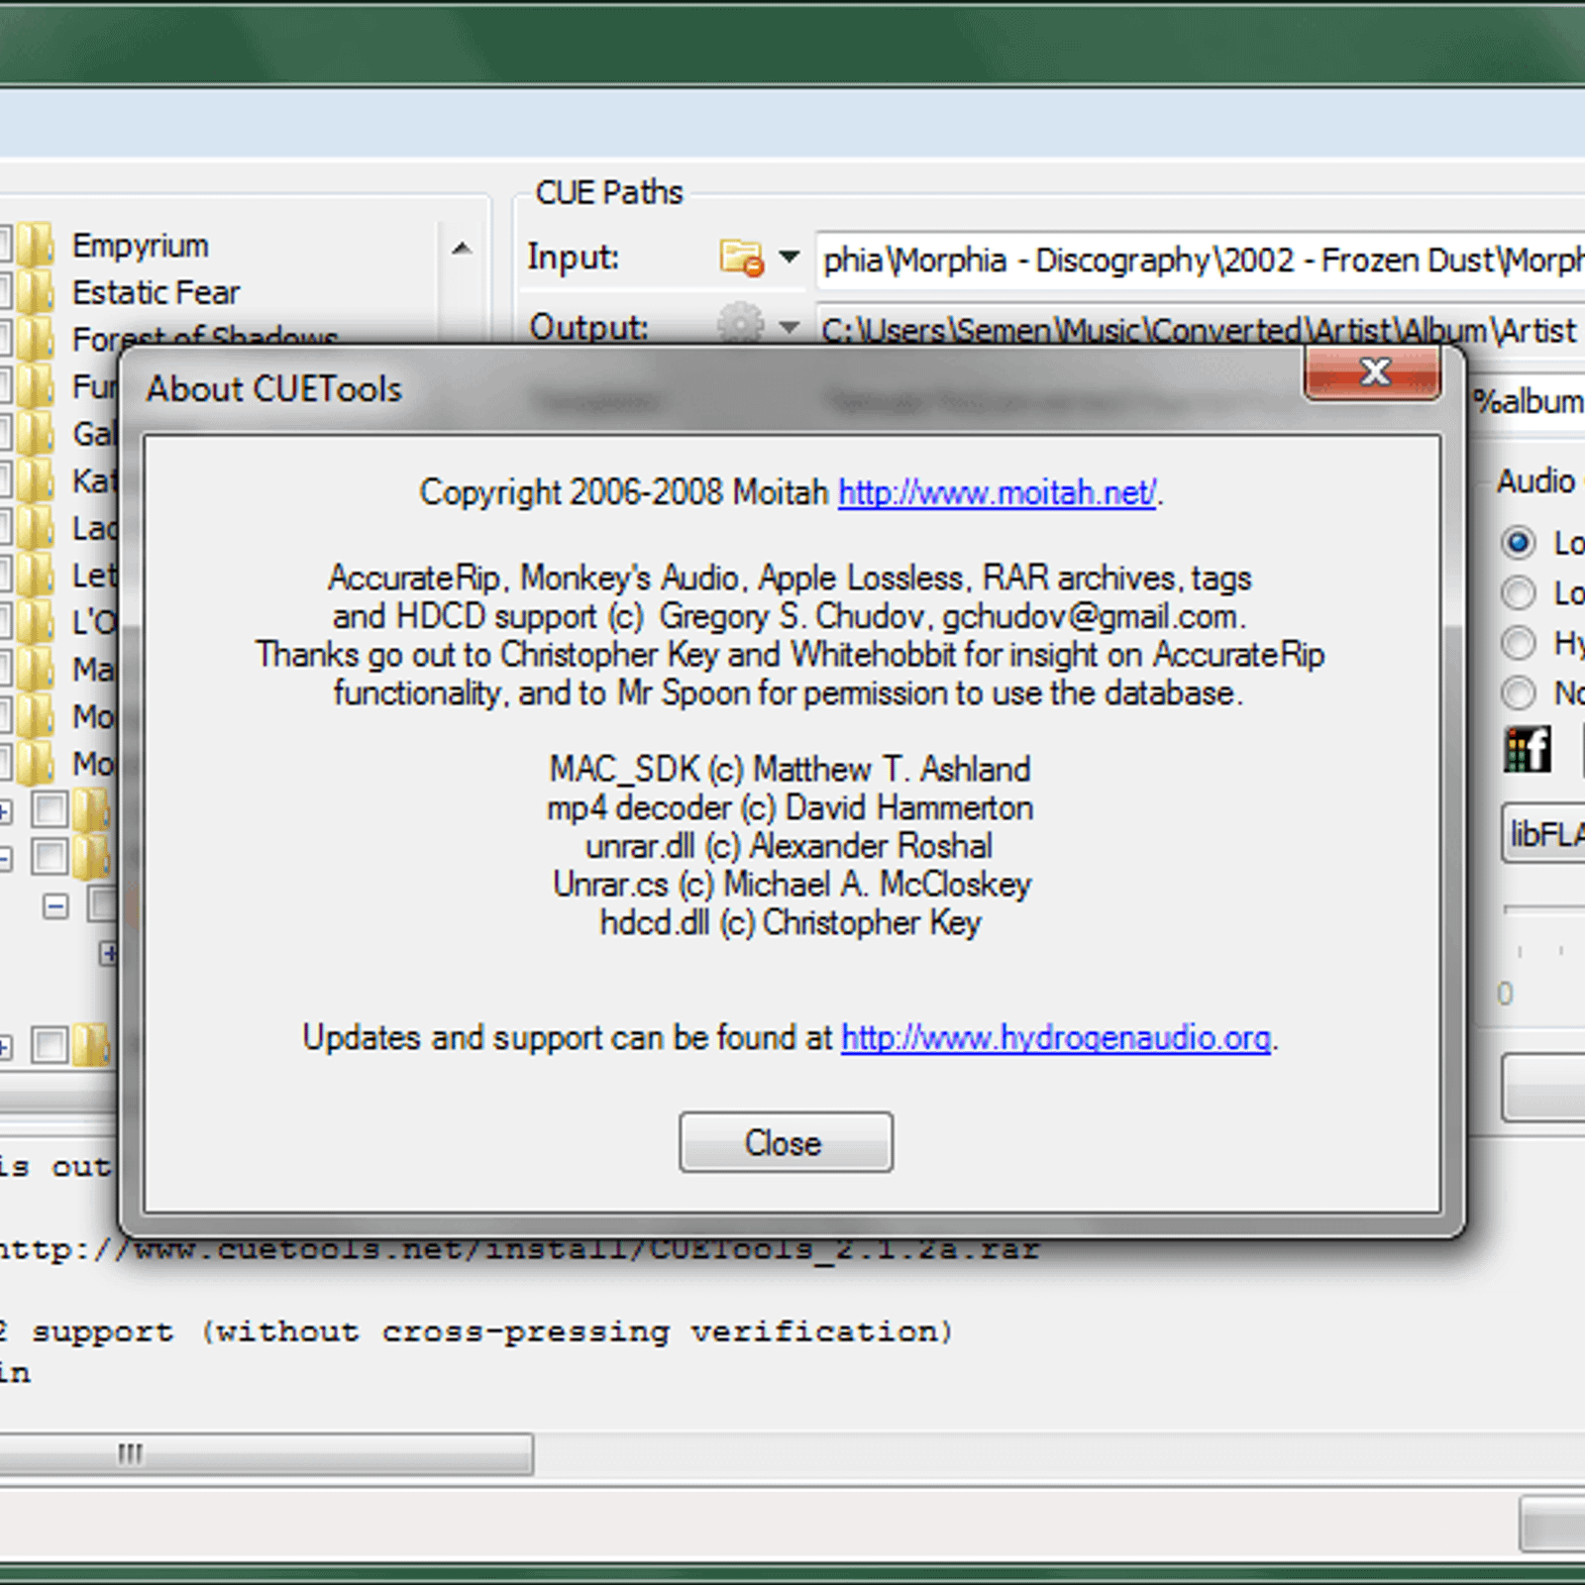Select the currently checked Audio radio button
This screenshot has height=1585, width=1585.
1518,542
